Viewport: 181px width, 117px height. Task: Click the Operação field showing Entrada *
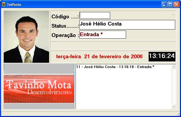click(x=103, y=35)
